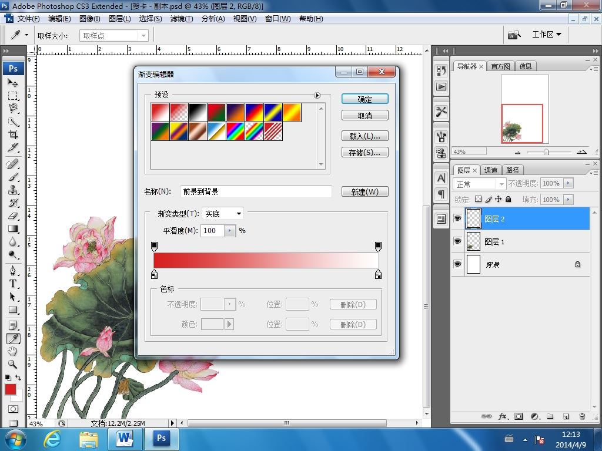The height and width of the screenshot is (451, 602).
Task: Add a layer mask
Action: click(x=519, y=416)
